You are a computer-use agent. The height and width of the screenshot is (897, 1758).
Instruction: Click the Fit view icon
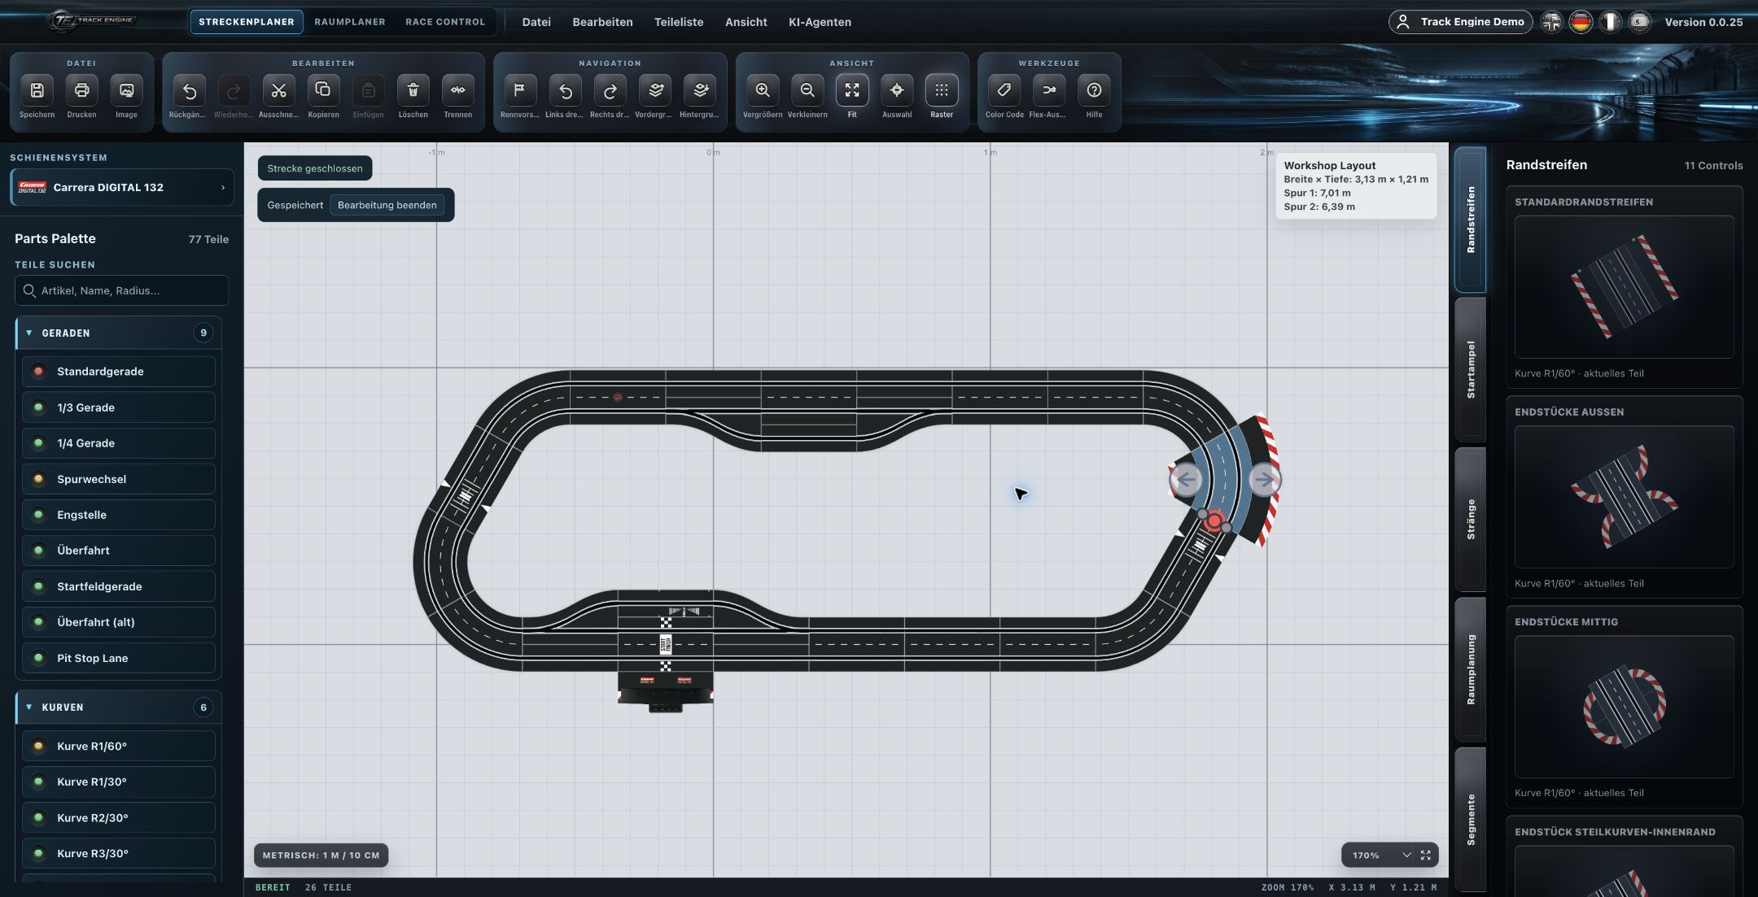click(852, 90)
